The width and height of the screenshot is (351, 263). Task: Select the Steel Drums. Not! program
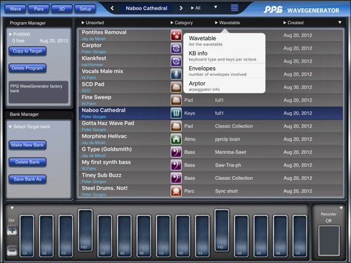coord(210,191)
